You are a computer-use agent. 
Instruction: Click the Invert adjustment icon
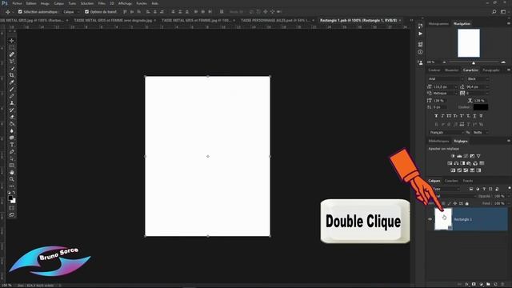pyautogui.click(x=453, y=170)
